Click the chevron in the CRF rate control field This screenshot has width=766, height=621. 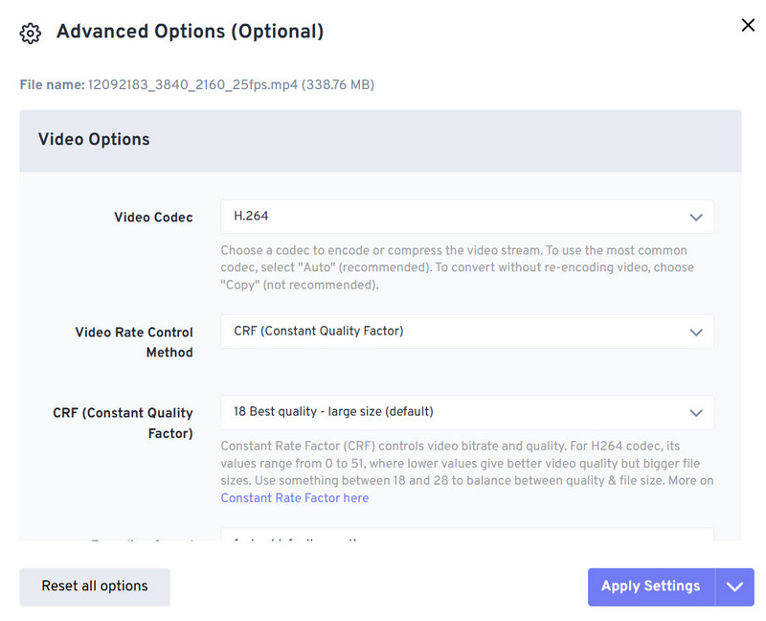point(696,333)
